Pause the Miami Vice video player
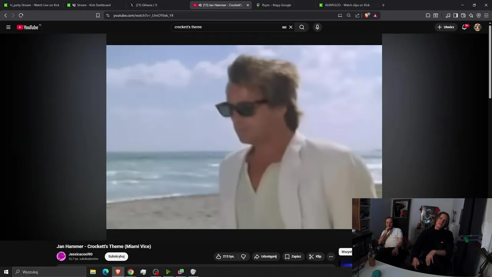 [244, 137]
